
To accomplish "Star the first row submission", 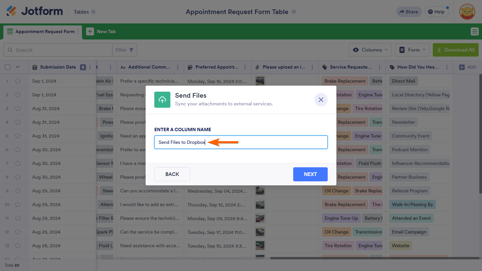I will coord(18,81).
